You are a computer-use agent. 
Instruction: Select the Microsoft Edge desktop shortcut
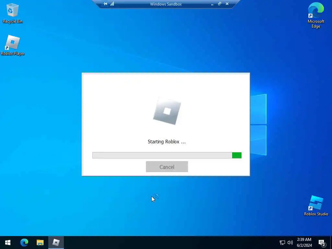click(x=316, y=15)
